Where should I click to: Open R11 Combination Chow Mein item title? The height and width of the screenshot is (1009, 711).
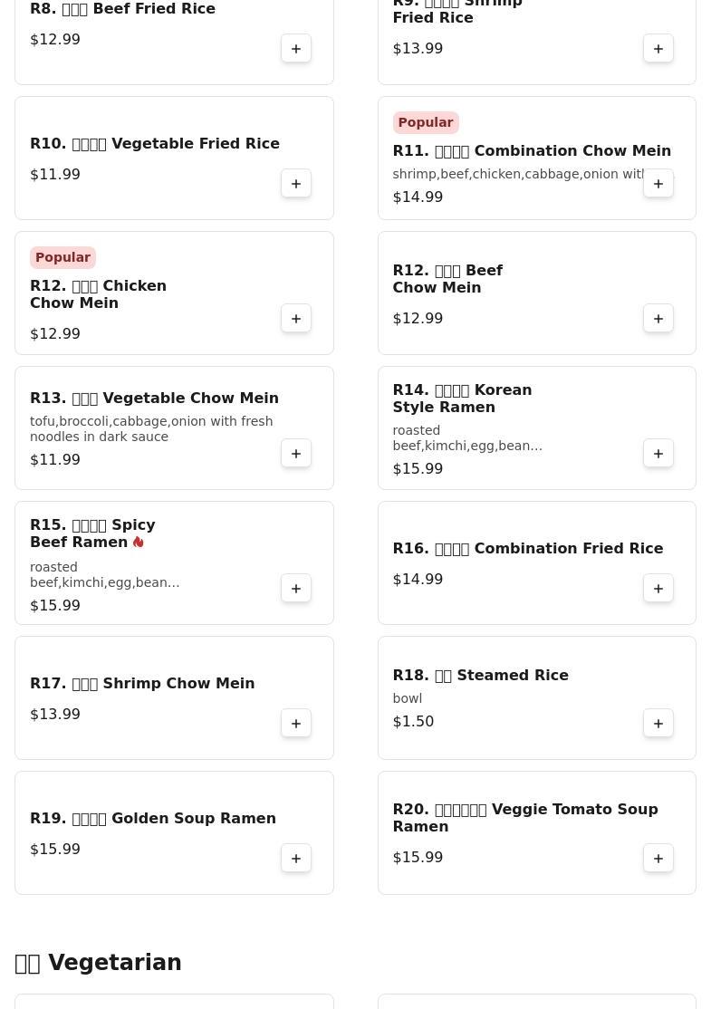click(x=532, y=150)
